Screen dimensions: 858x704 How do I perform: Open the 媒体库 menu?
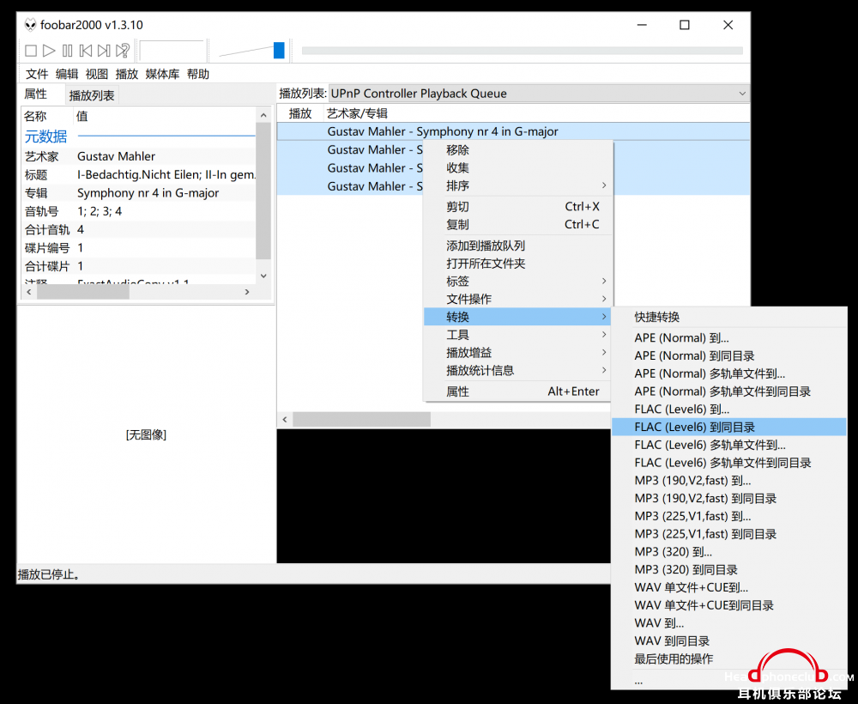[x=162, y=74]
